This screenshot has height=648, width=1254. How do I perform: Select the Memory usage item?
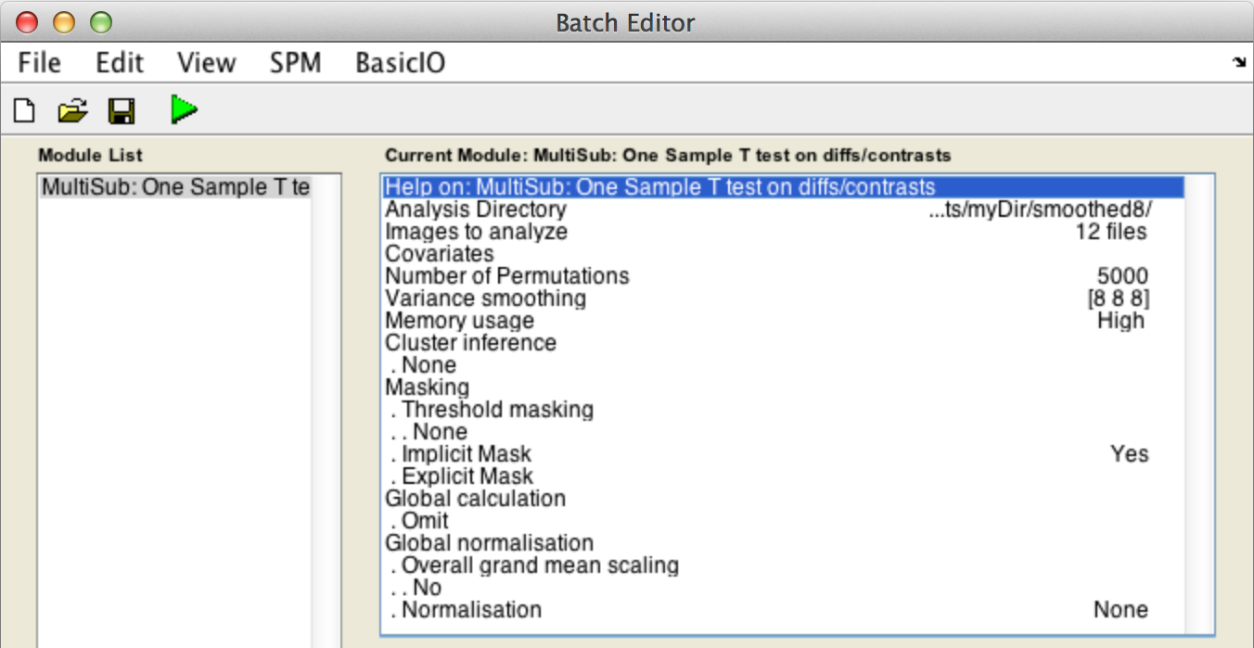[784, 321]
